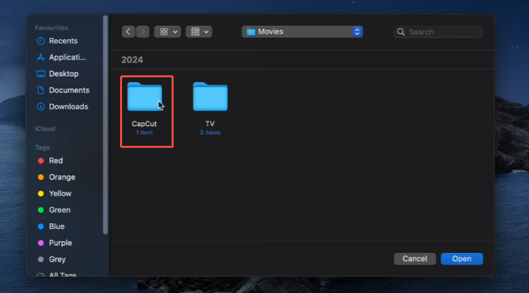529x293 pixels.
Task: Navigate forward with the right chevron
Action: [142, 32]
